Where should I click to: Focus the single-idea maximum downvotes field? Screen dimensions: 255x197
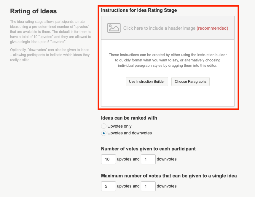[148, 186]
